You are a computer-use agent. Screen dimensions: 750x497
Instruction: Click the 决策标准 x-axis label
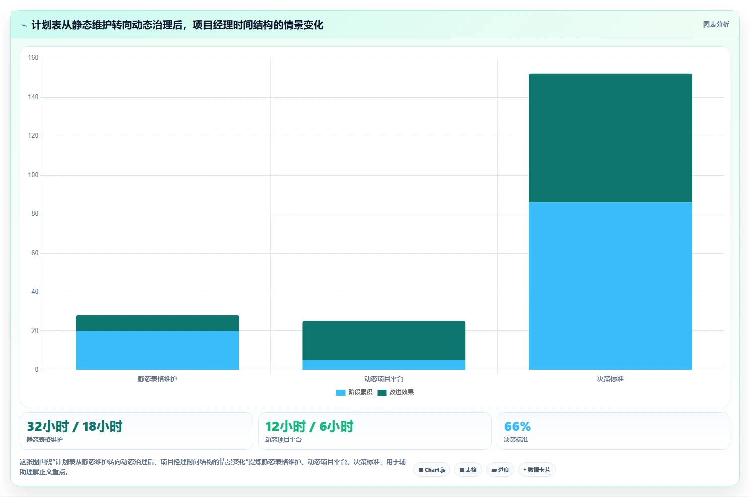[x=610, y=379]
